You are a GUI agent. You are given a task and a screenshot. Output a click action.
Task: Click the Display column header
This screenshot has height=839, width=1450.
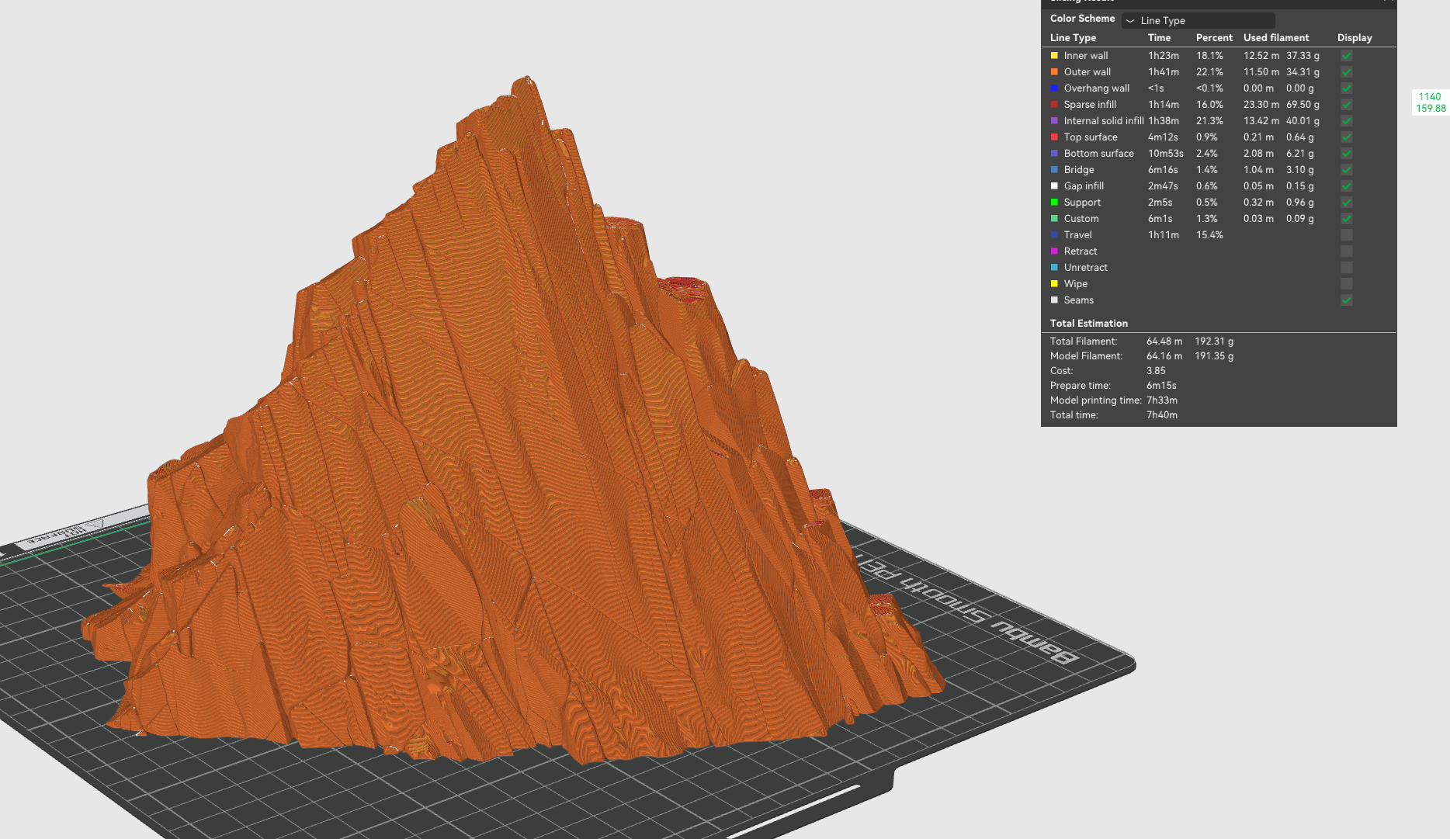[1355, 38]
